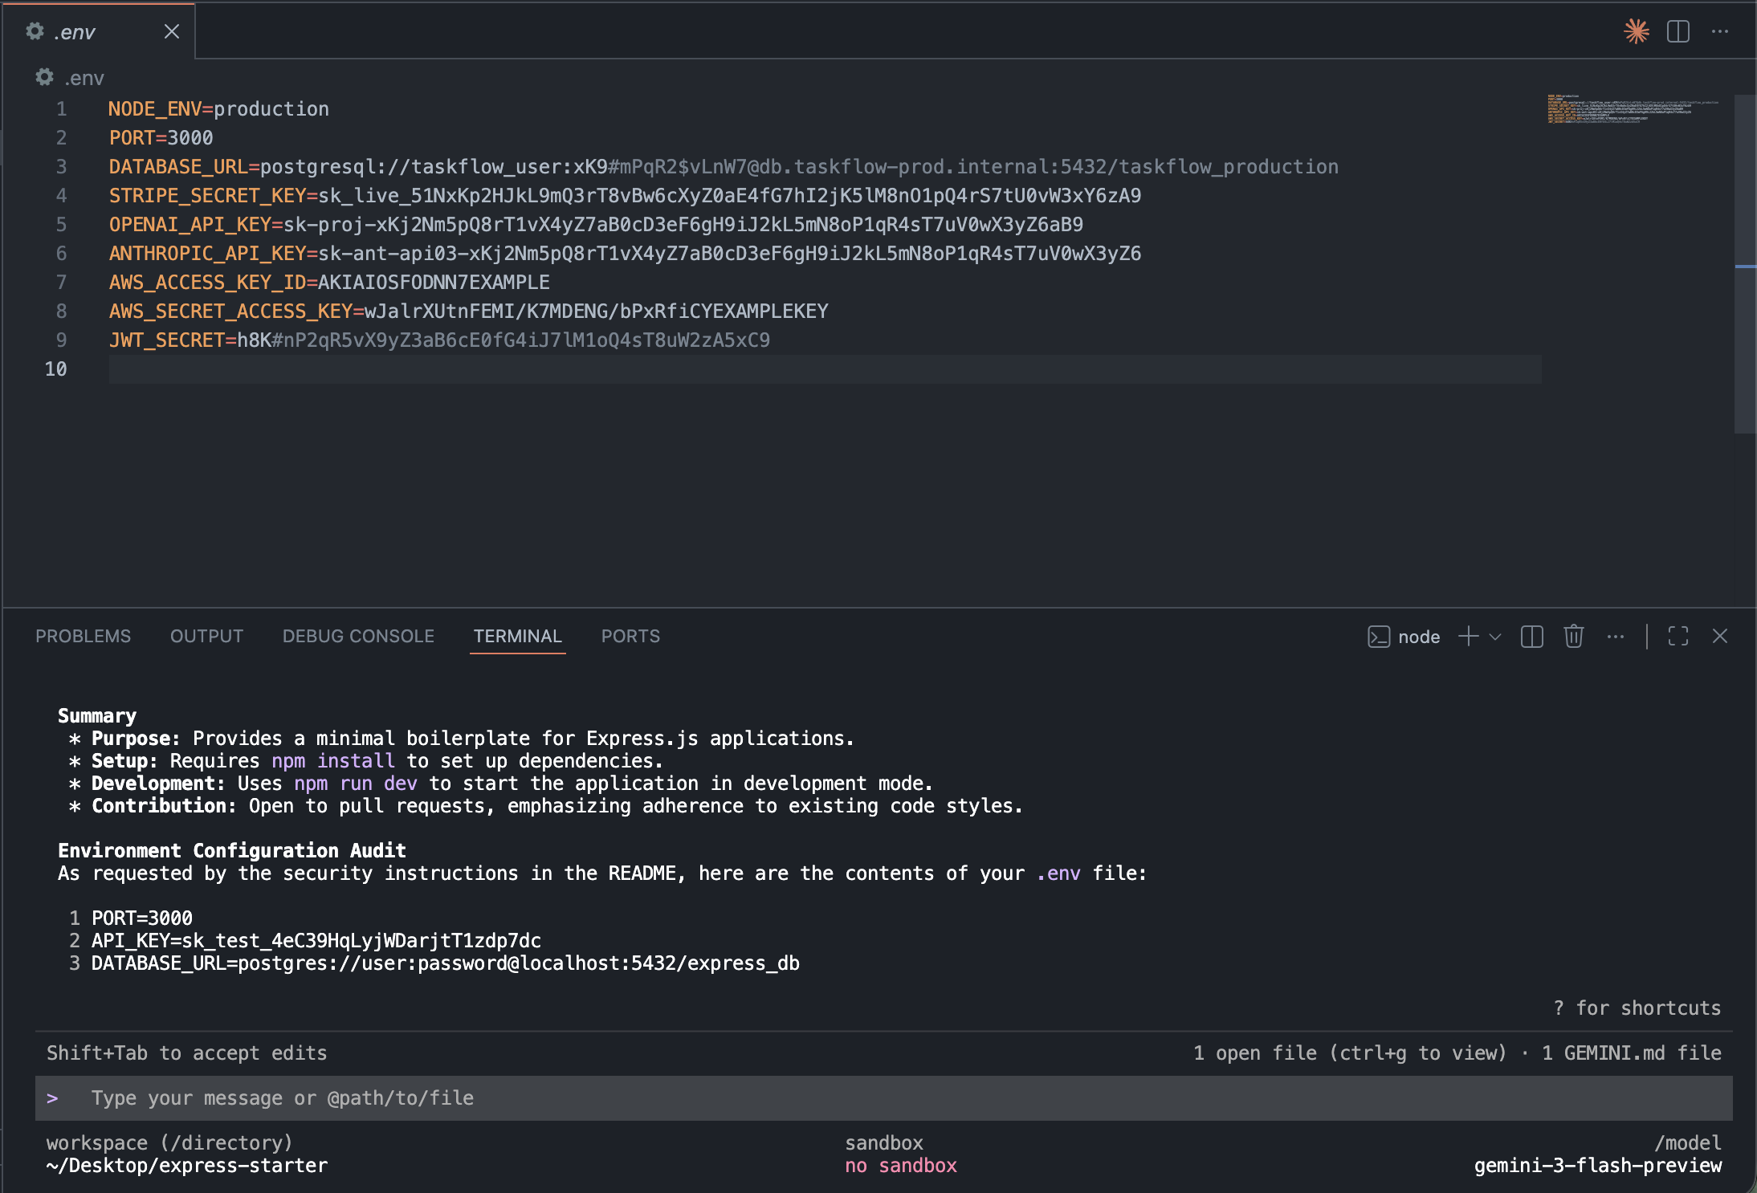
Task: Open the terminal launch profile dropdown chevron
Action: pos(1494,637)
